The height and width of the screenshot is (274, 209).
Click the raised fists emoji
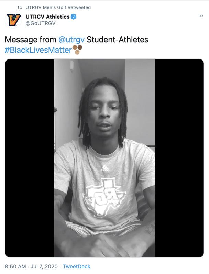pos(77,50)
